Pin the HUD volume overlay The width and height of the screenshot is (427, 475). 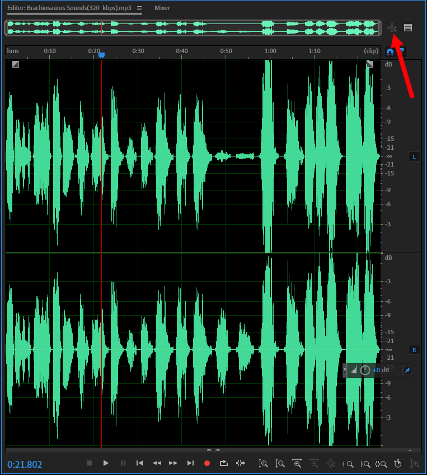407,370
